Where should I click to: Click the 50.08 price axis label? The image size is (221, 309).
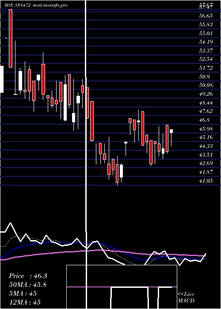click(x=206, y=85)
